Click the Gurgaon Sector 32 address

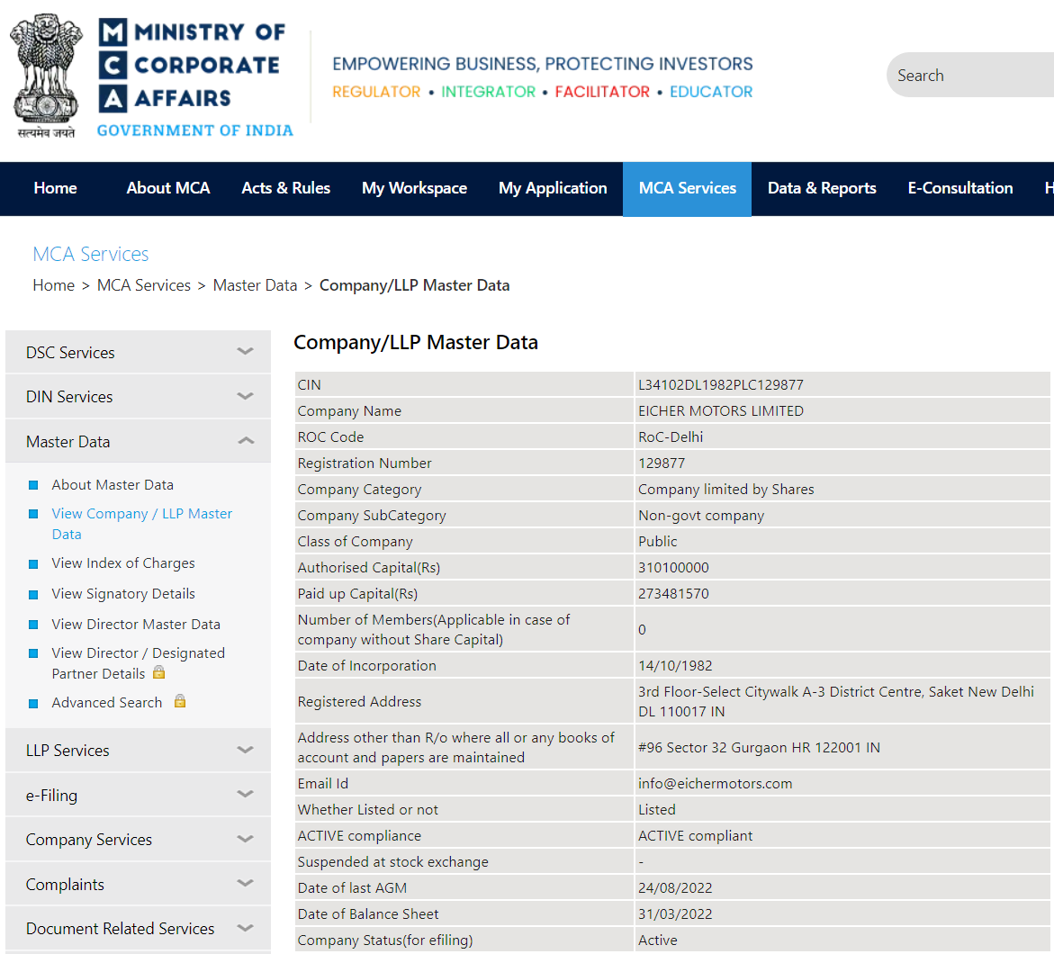click(759, 748)
